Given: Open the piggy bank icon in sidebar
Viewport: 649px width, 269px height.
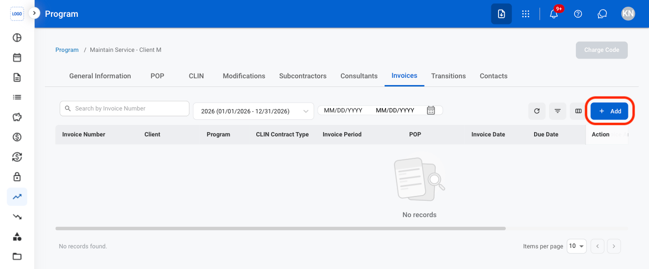Looking at the screenshot, I should 17,117.
